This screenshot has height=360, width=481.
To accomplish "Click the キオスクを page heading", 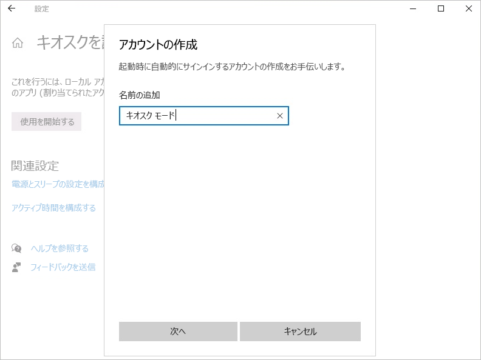I will [70, 42].
